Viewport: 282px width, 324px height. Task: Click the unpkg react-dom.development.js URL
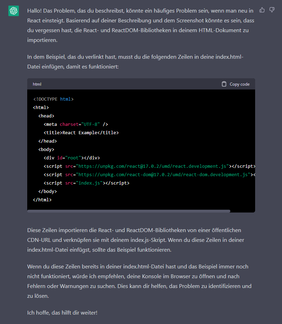point(163,175)
